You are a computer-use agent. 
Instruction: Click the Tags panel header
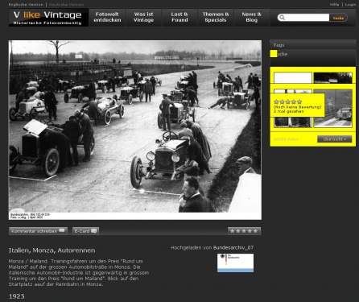pyautogui.click(x=313, y=45)
